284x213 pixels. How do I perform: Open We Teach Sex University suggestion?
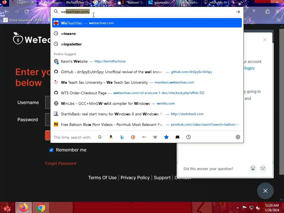[147, 82]
